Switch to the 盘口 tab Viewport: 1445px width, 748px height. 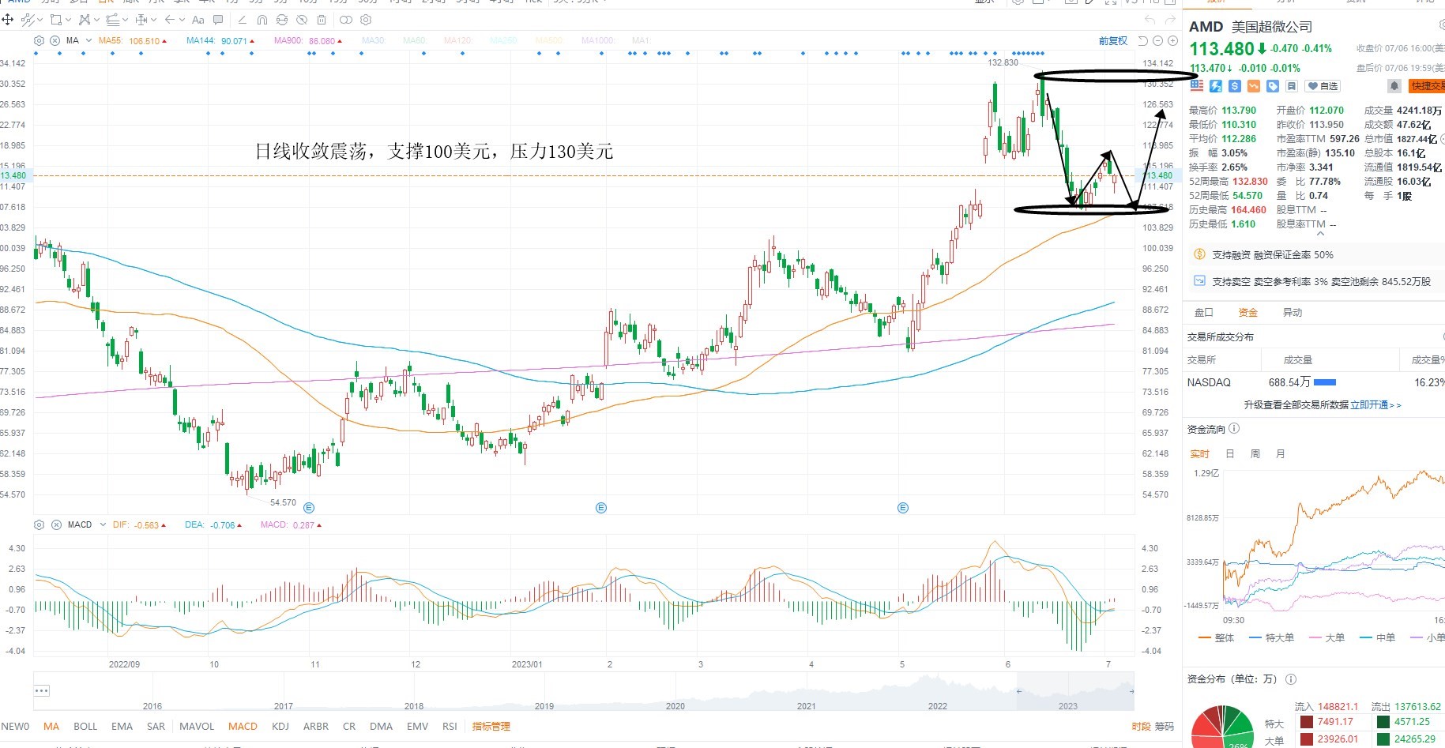[1203, 313]
